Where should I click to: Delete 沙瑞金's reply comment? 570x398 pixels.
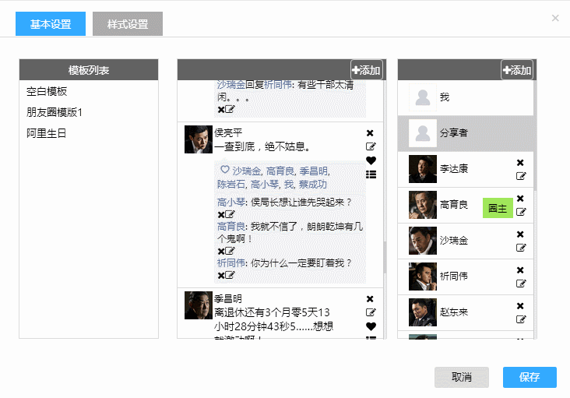(220, 109)
